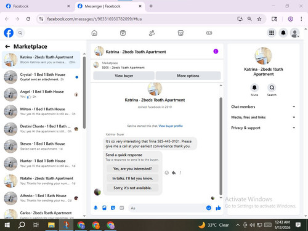
Task: Send a thumbs-up like
Action: click(x=218, y=208)
